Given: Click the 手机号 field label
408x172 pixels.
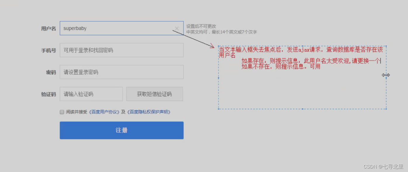Looking at the screenshot, I should coord(49,50).
